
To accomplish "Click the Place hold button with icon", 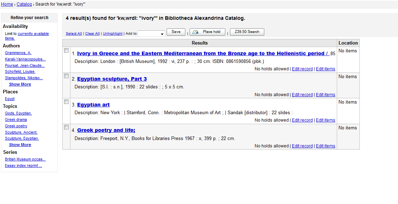I will [207, 32].
